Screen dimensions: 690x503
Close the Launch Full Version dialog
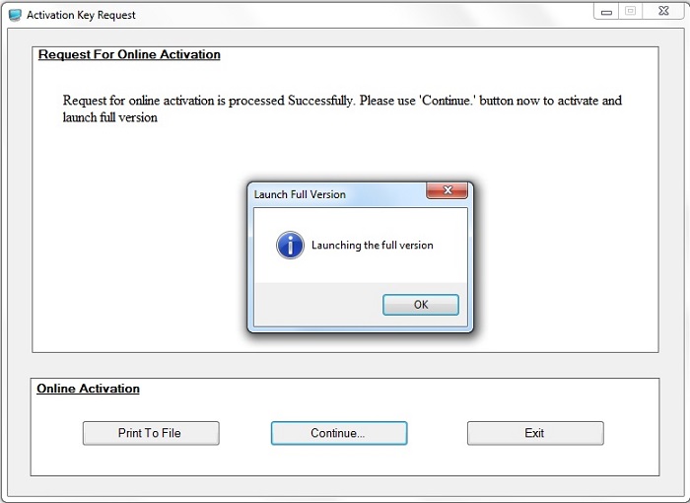[447, 191]
